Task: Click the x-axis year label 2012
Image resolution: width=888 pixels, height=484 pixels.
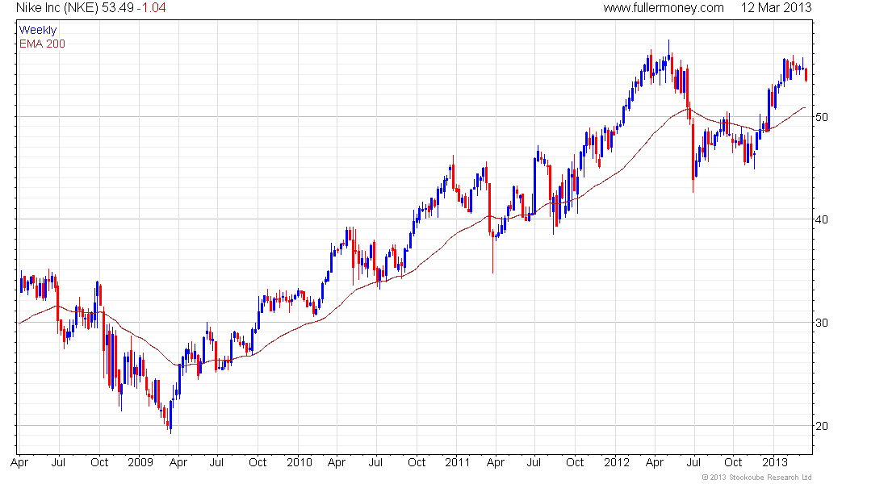Action: click(x=616, y=462)
